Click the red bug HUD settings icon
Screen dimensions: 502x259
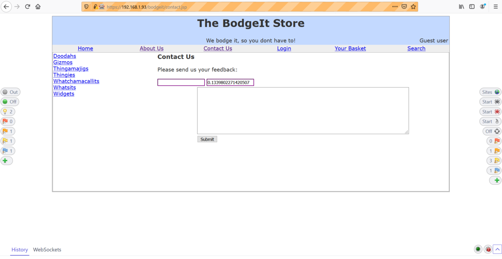(x=488, y=249)
